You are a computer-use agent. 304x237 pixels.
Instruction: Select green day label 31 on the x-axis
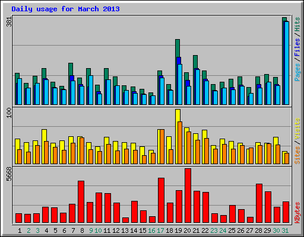[285, 230]
